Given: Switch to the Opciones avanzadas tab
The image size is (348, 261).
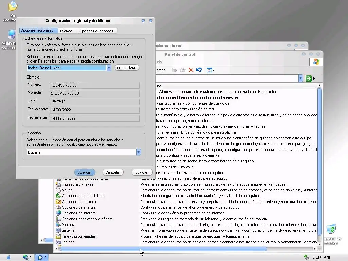Looking at the screenshot, I should click(96, 31).
